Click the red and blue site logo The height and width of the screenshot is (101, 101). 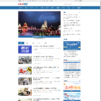click(23, 4)
